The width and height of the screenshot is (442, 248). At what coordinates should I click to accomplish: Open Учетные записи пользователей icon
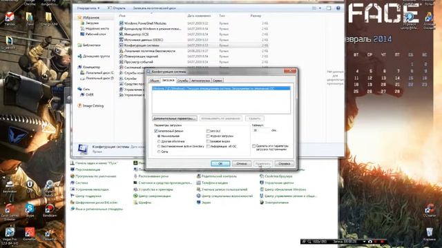click(198, 189)
